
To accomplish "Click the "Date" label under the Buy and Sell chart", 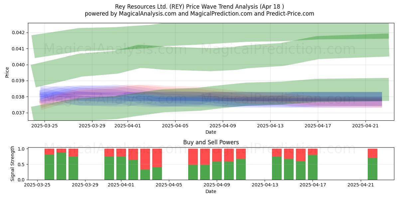I will pos(211,191).
